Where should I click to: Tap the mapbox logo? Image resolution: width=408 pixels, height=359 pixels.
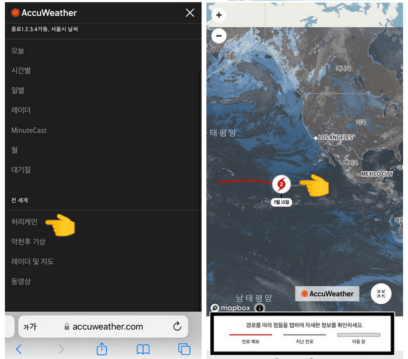coord(231,308)
